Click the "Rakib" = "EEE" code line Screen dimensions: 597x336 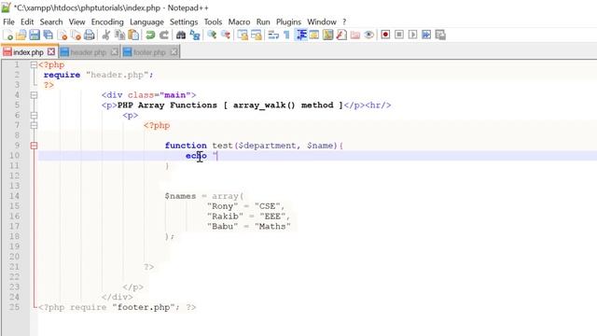click(x=249, y=217)
